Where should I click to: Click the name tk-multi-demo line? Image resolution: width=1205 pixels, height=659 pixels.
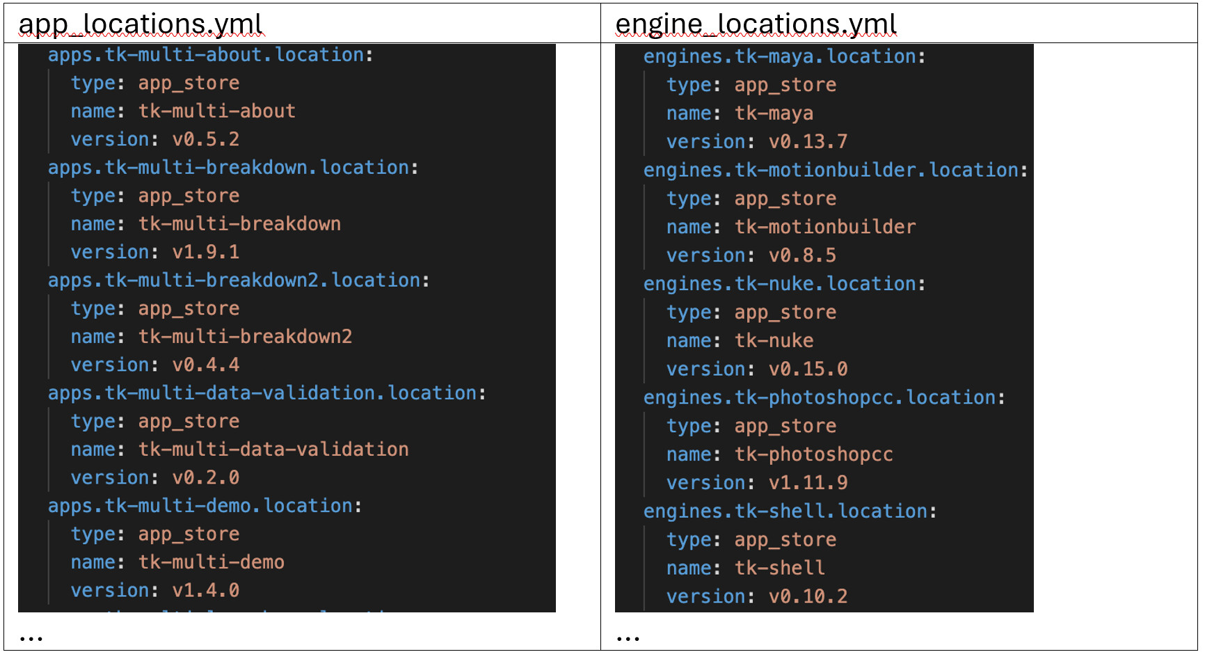[x=177, y=562]
